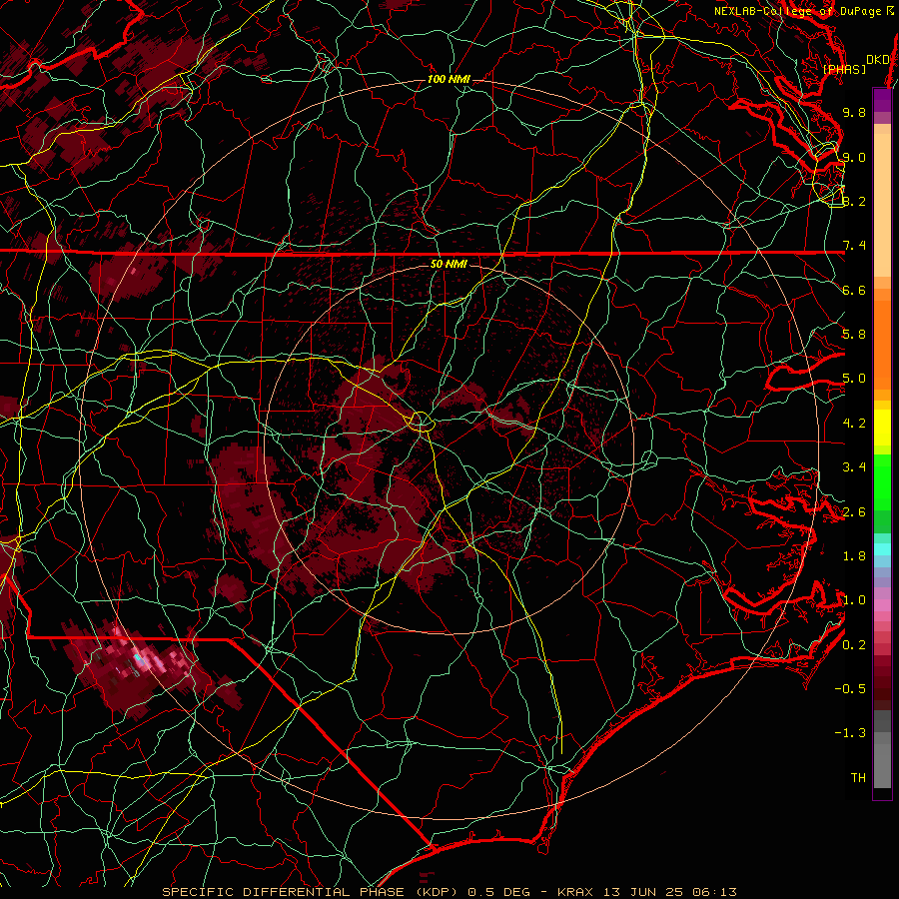The height and width of the screenshot is (899, 899).
Task: Select the 3.4 scale value
Action: pos(854,467)
